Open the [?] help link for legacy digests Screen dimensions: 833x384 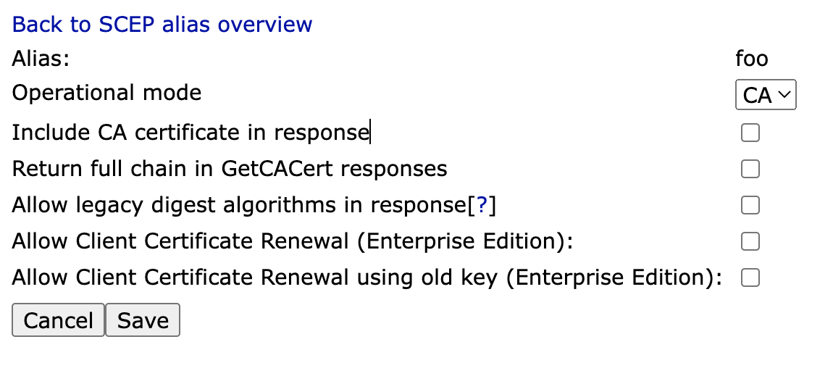[x=482, y=206]
